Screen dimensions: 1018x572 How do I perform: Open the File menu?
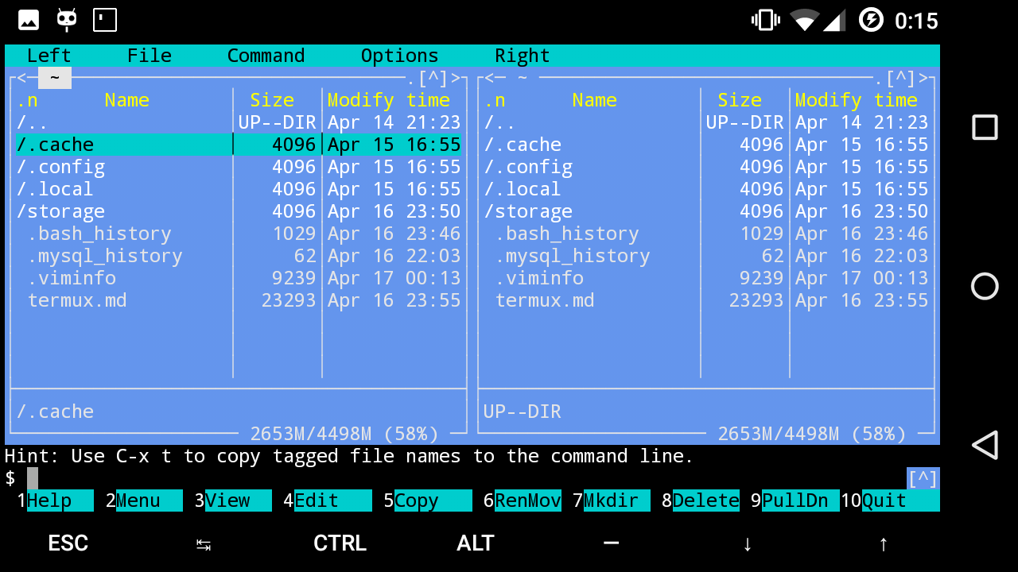coord(149,56)
